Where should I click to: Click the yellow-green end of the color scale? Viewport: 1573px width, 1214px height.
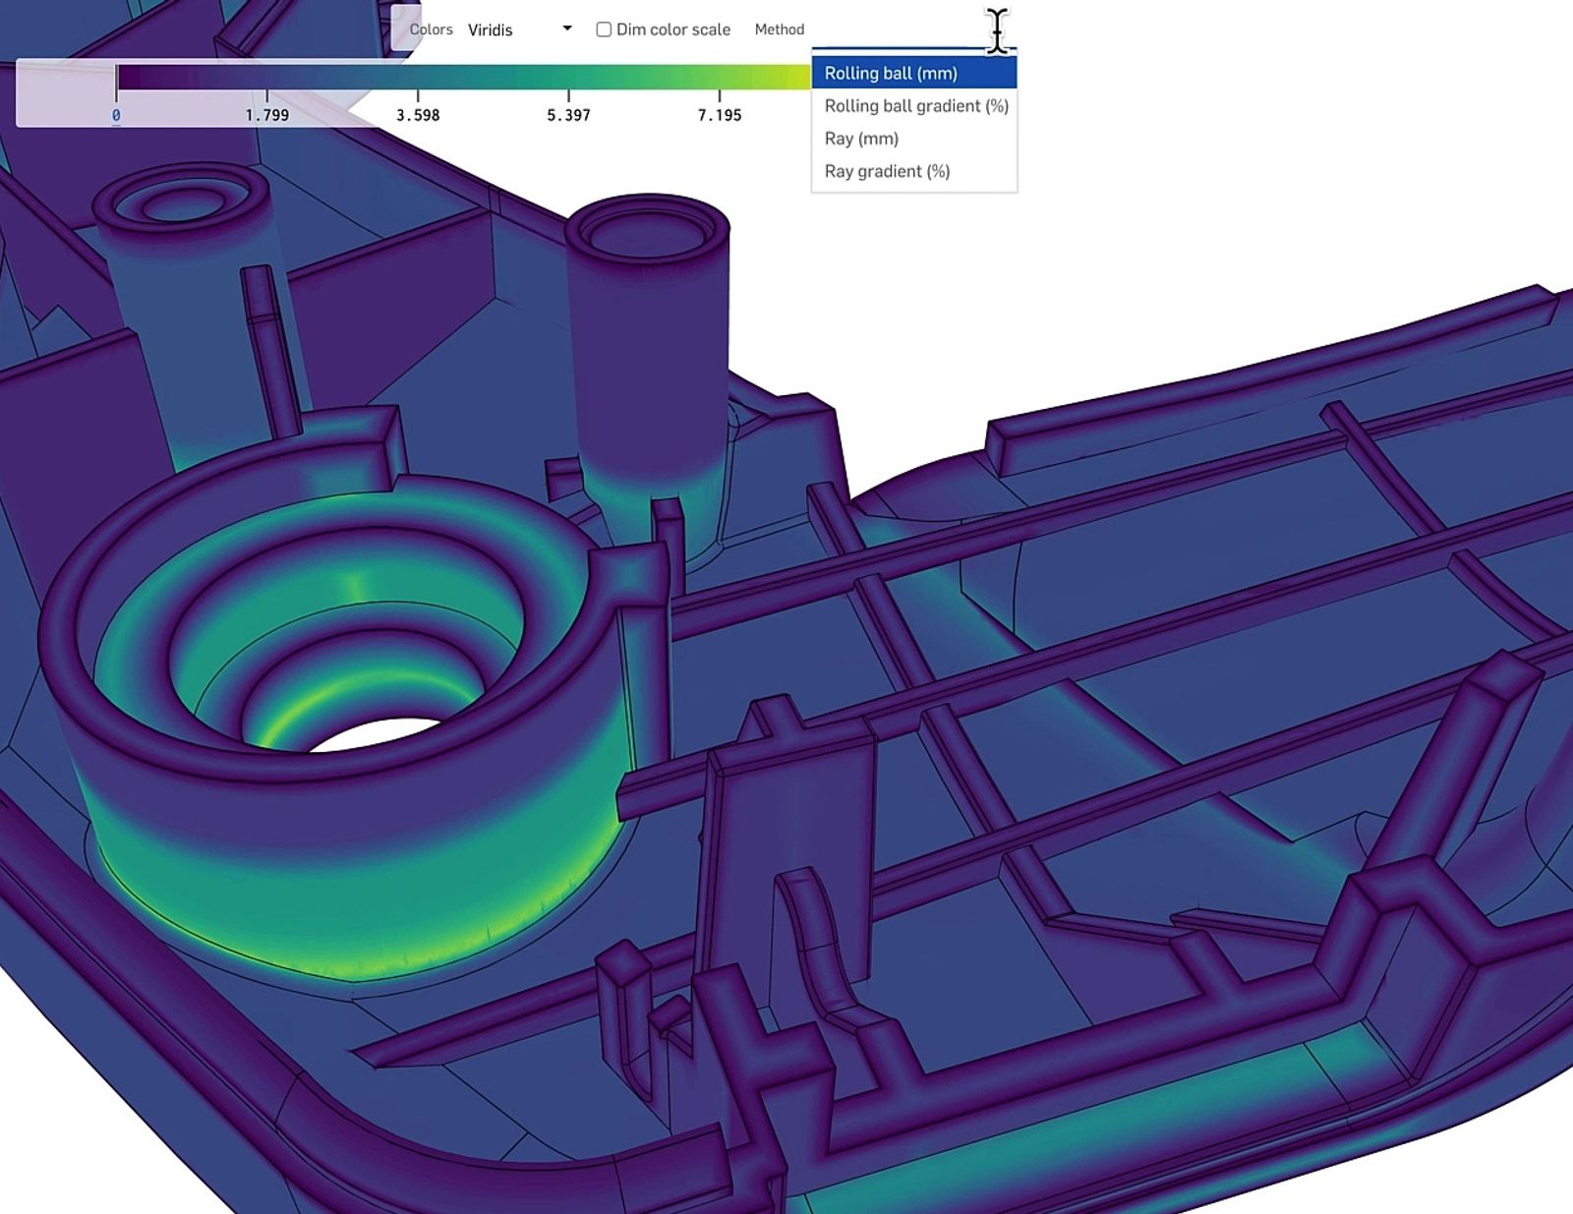(x=798, y=77)
